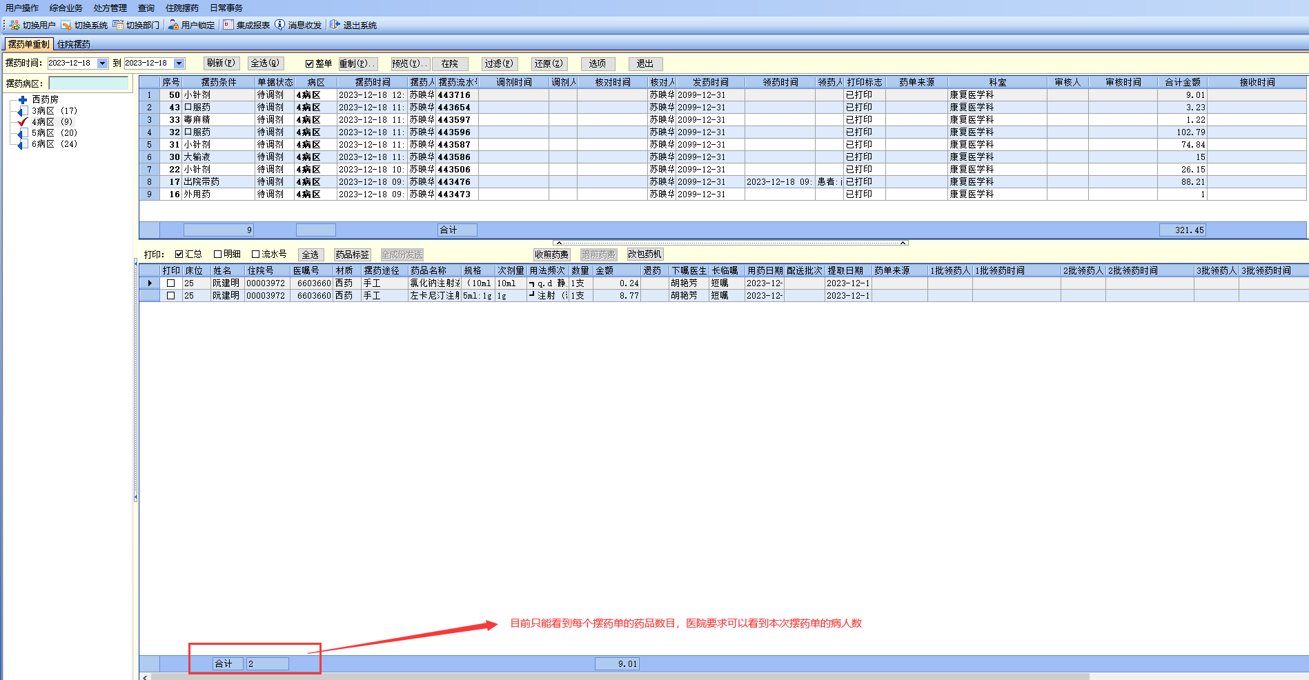The image size is (1309, 680).
Task: Click the 选项 options button
Action: click(x=598, y=63)
